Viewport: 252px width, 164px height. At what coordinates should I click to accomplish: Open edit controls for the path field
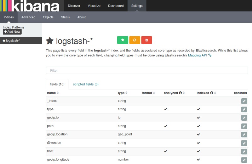[244, 126]
